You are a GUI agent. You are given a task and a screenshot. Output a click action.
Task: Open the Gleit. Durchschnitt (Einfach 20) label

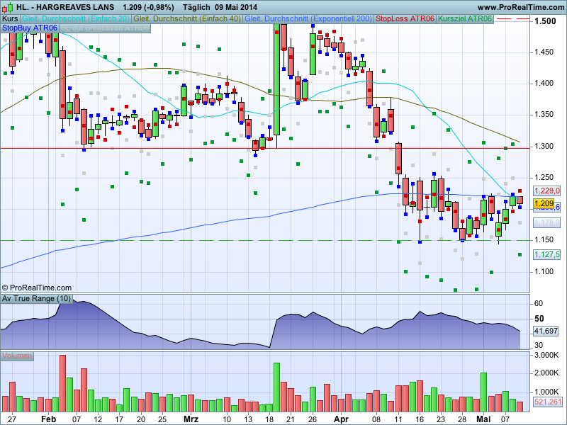pos(75,18)
